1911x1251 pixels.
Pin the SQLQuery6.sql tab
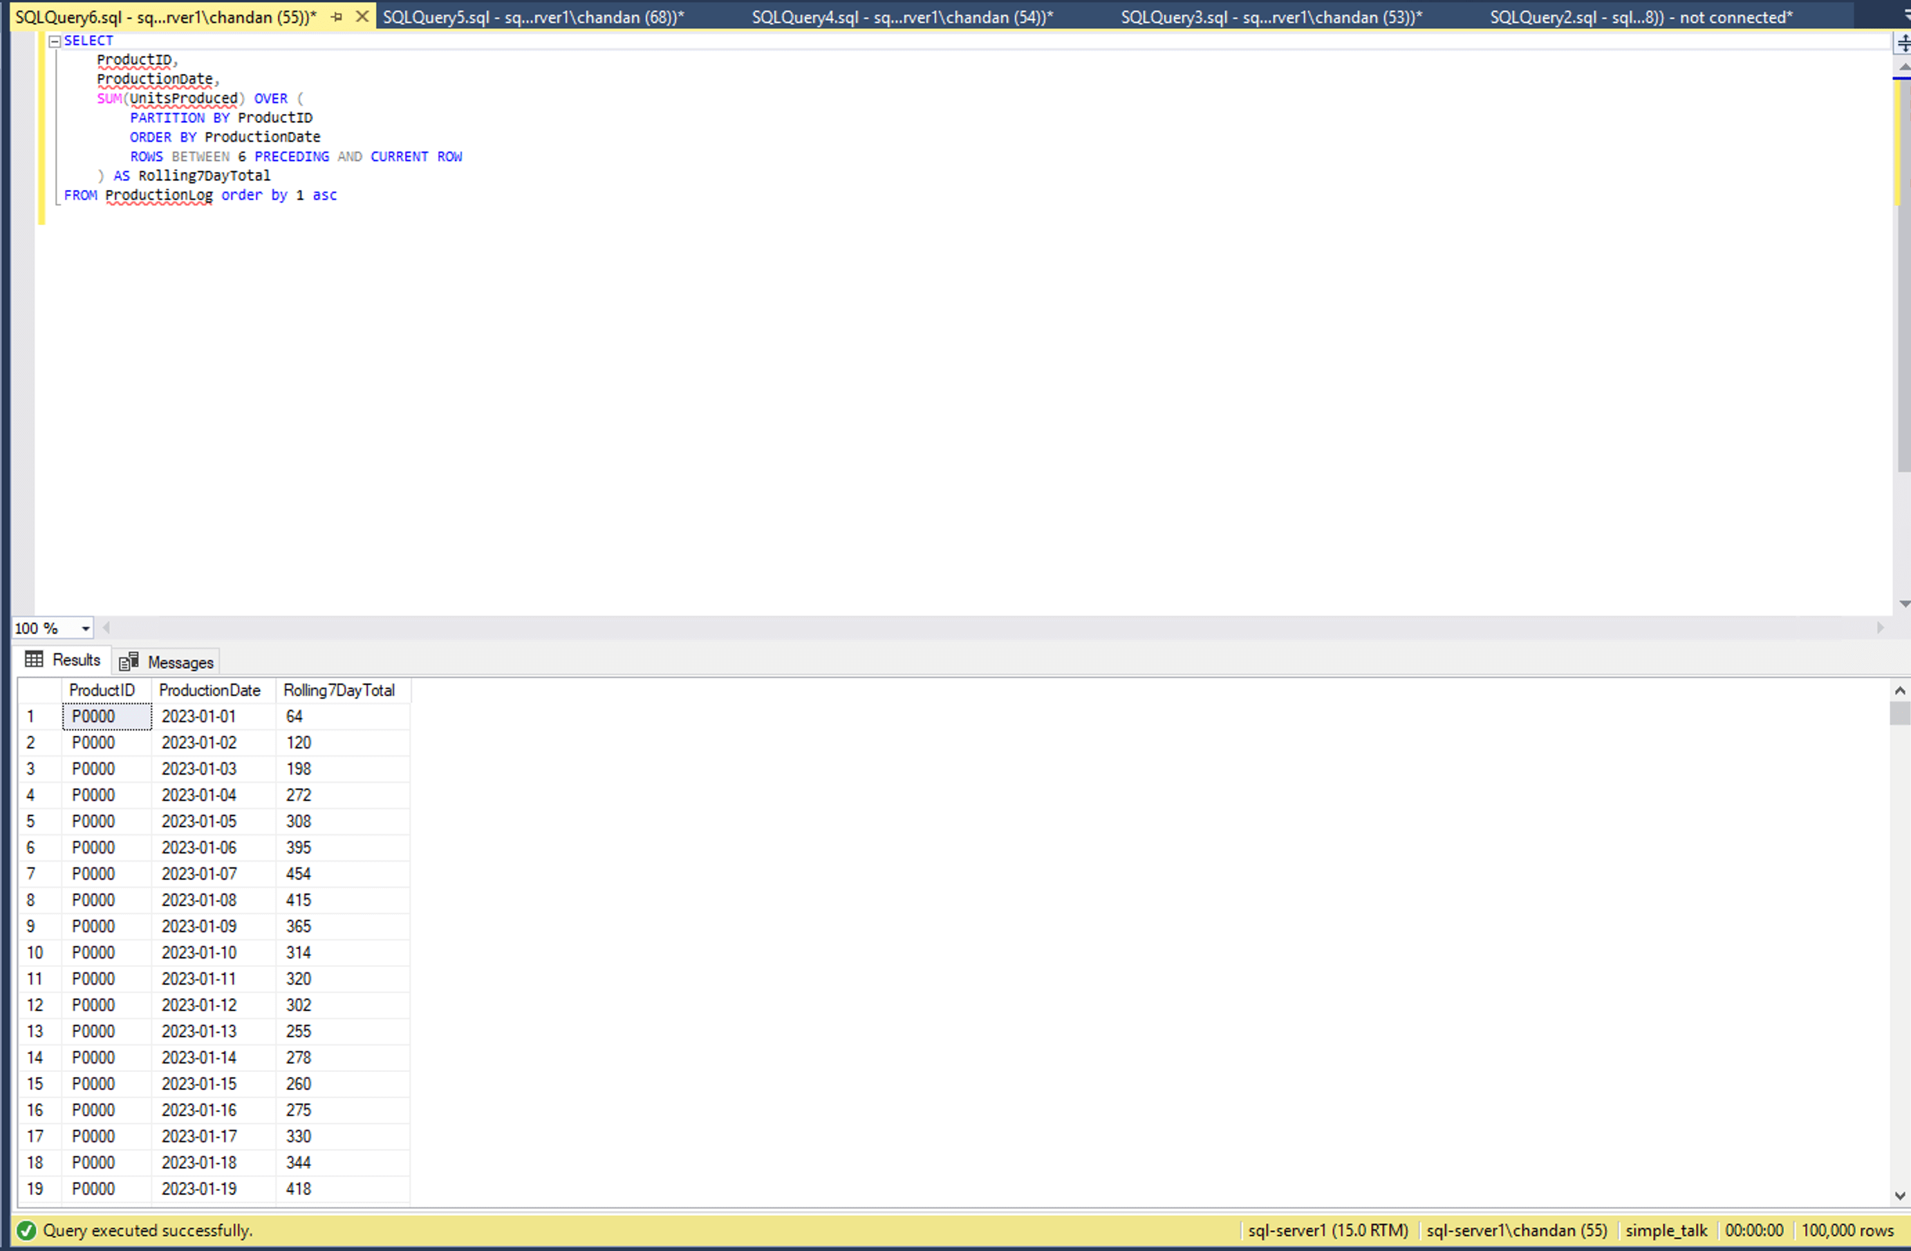337,17
